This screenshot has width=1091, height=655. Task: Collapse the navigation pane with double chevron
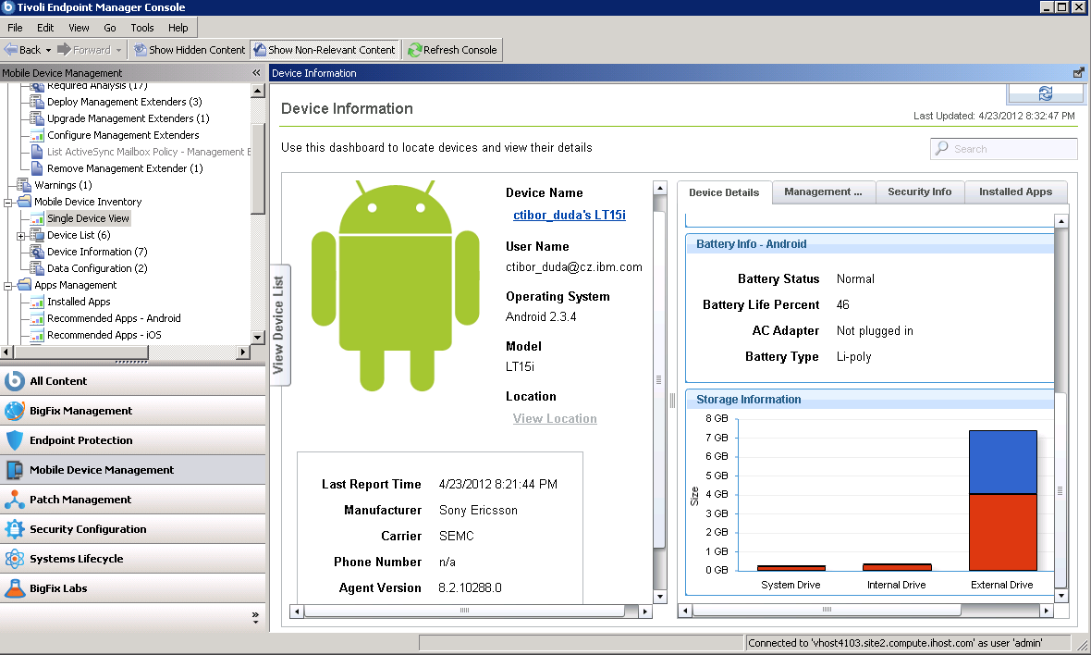point(257,72)
